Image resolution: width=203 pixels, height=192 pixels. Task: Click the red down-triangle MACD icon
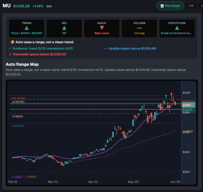(102, 28)
